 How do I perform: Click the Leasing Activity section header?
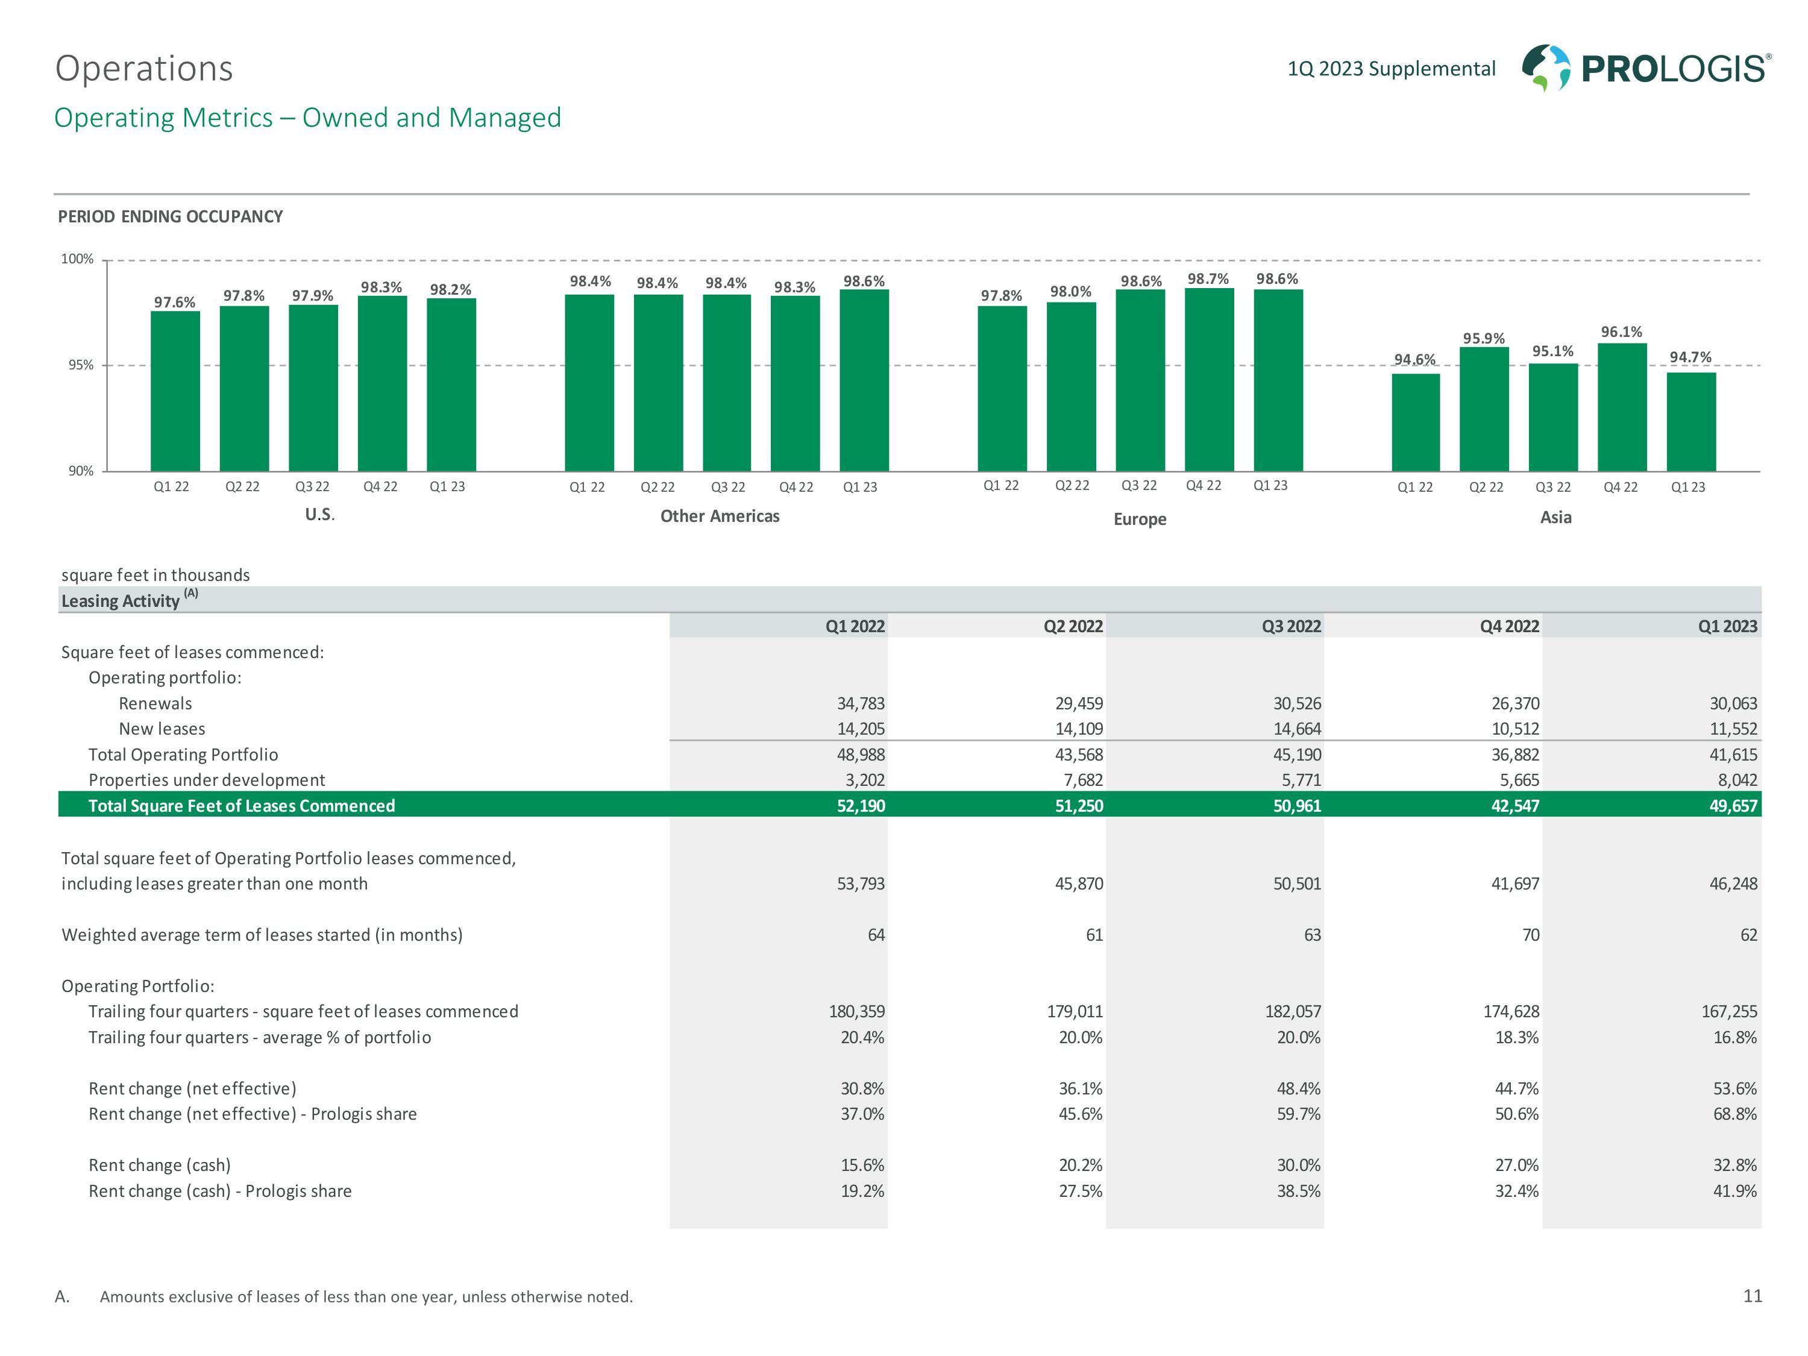(121, 601)
